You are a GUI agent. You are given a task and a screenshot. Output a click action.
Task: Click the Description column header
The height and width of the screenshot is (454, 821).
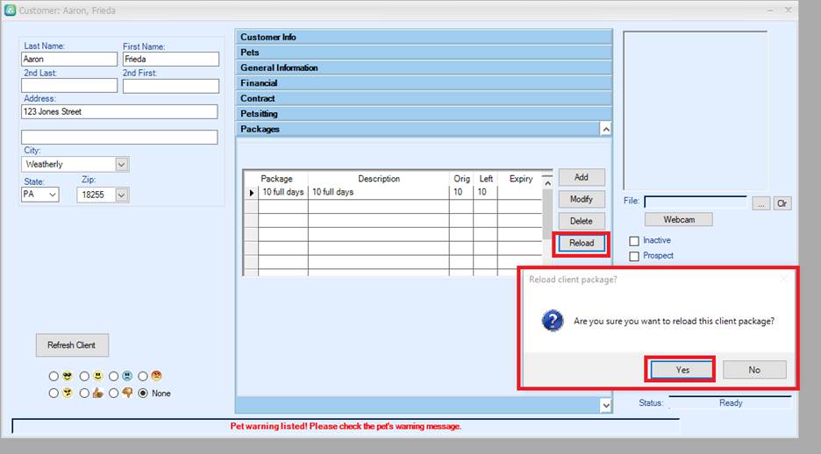pyautogui.click(x=379, y=179)
